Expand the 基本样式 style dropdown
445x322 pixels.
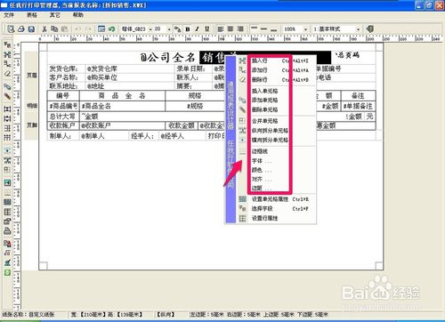(x=359, y=29)
